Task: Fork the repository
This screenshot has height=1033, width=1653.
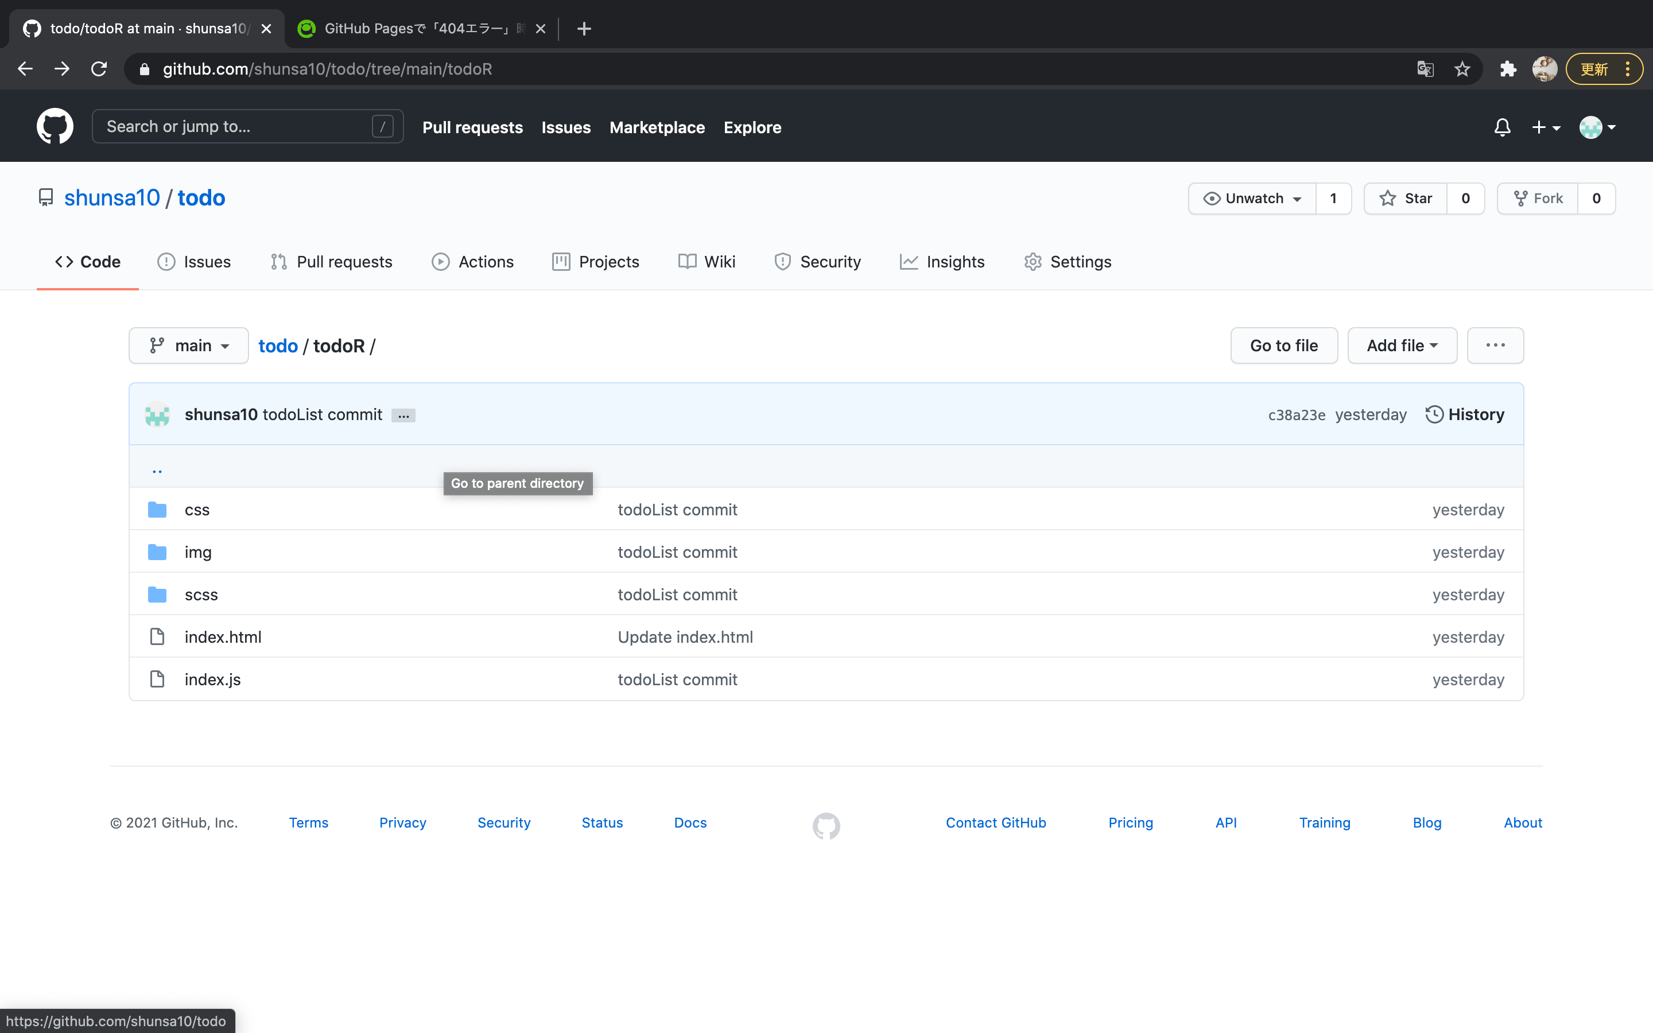Action: coord(1538,198)
